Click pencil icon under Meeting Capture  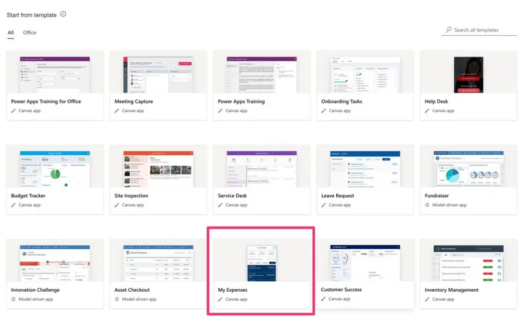(x=117, y=111)
